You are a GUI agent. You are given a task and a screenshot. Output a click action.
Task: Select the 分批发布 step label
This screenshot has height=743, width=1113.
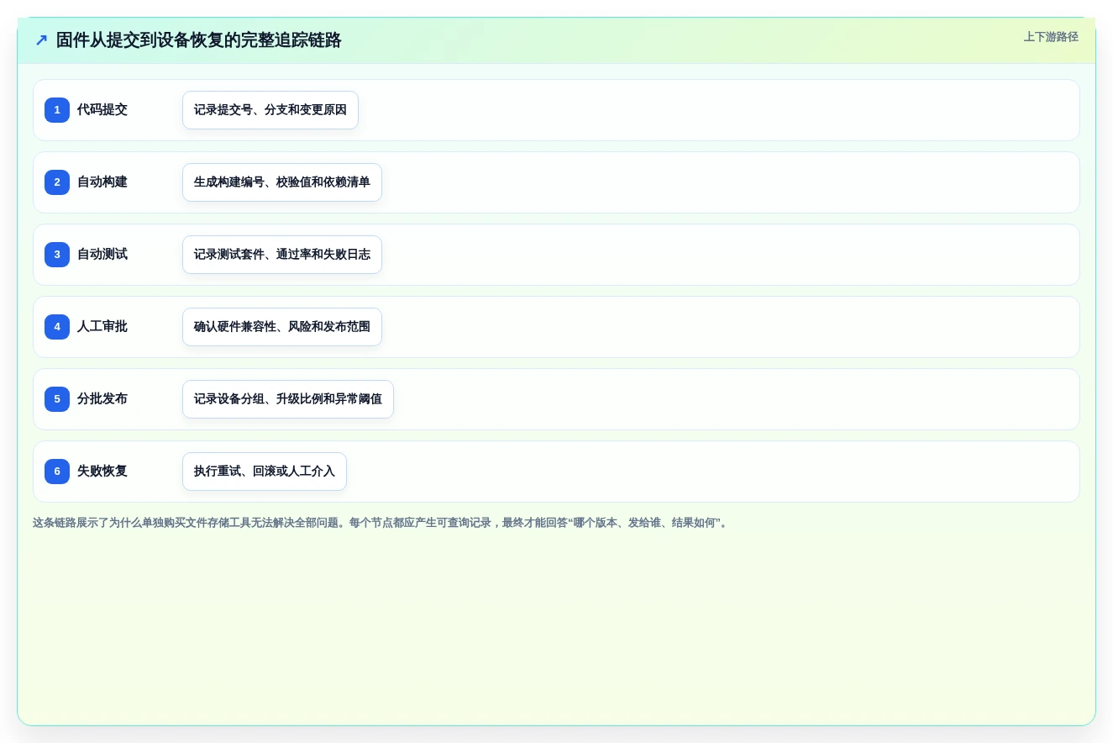pyautogui.click(x=102, y=399)
